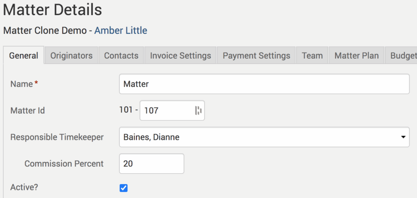This screenshot has width=417, height=198.
Task: Click the Active? field label
Action: click(25, 188)
